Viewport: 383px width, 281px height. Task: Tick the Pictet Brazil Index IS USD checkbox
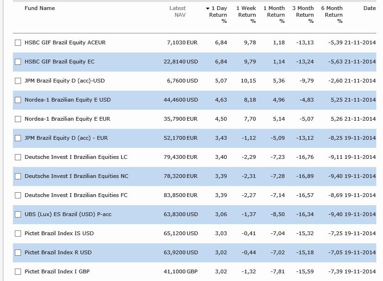point(18,233)
